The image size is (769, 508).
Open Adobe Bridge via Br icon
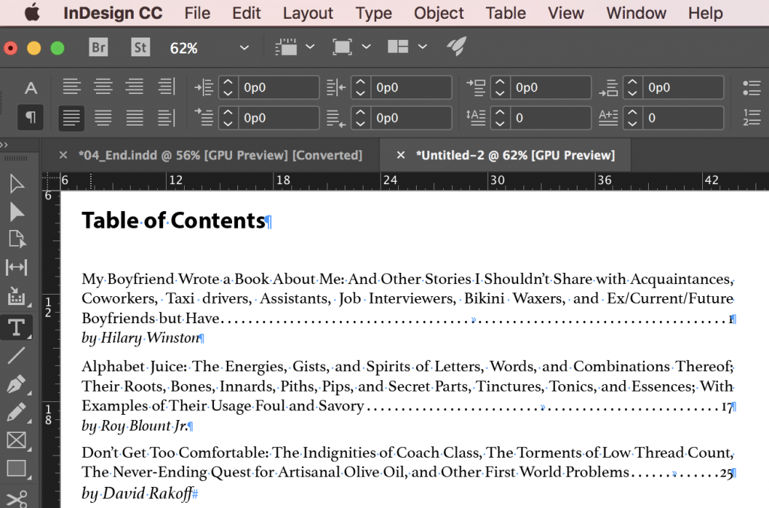[98, 47]
